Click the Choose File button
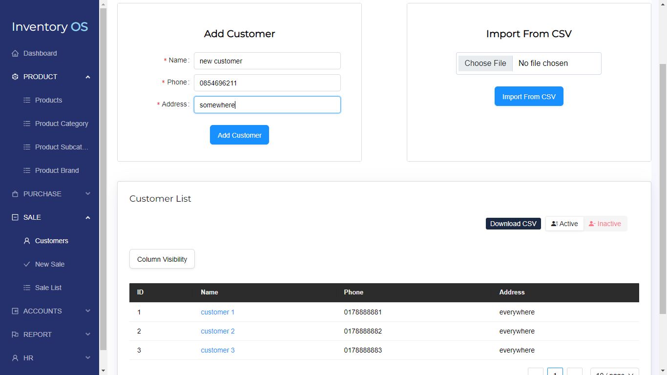Image resolution: width=667 pixels, height=375 pixels. click(x=485, y=63)
